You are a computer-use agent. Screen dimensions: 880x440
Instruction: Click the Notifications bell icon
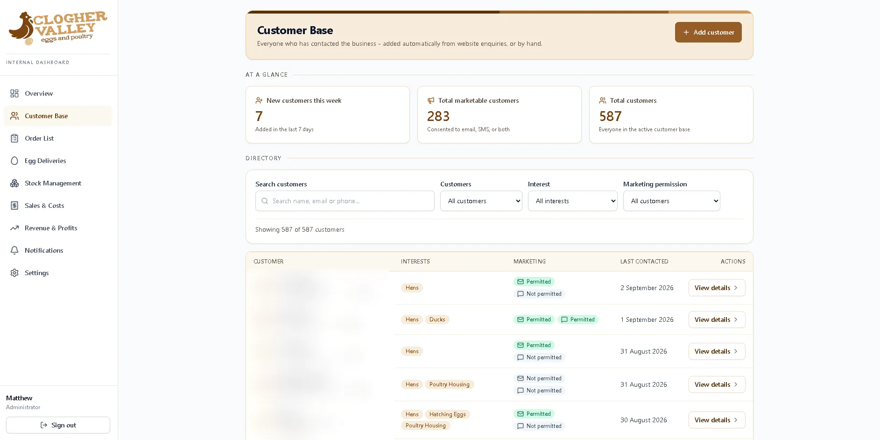[14, 250]
